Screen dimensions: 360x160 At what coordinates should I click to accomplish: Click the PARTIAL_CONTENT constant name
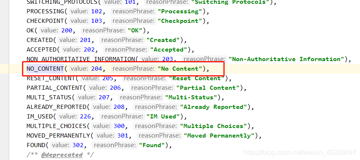(x=55, y=88)
